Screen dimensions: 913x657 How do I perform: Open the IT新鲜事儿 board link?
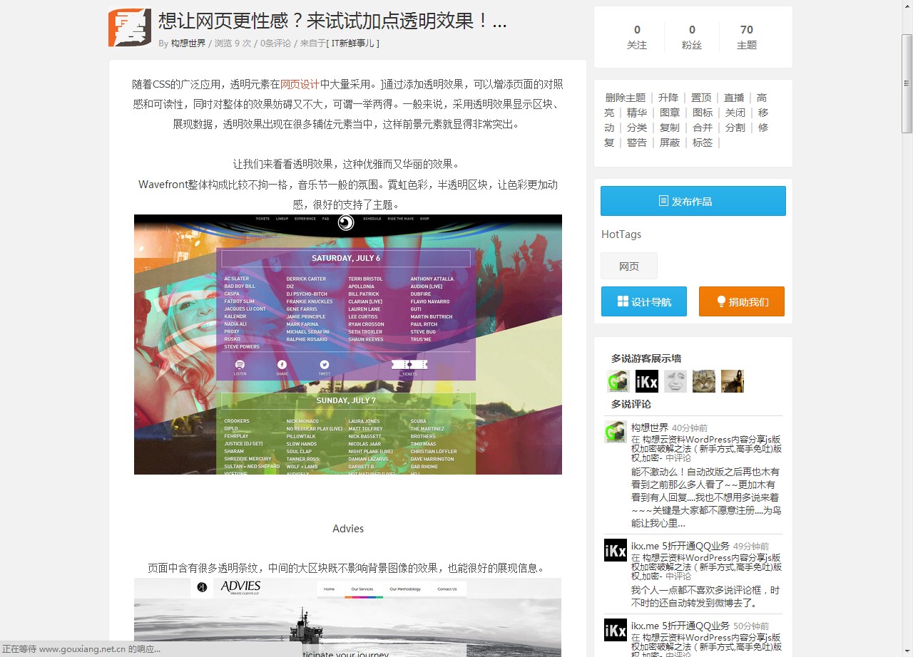(354, 43)
